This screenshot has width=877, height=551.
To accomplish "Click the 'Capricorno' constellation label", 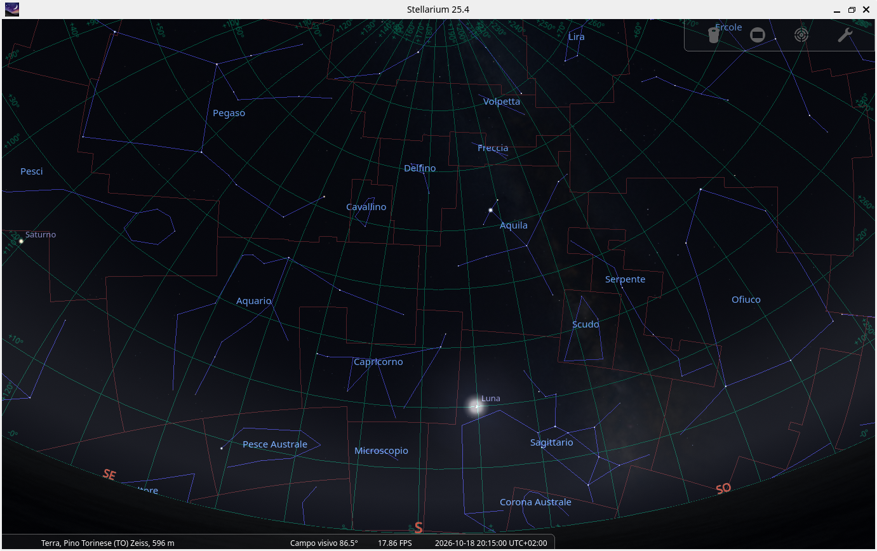I will coord(378,362).
